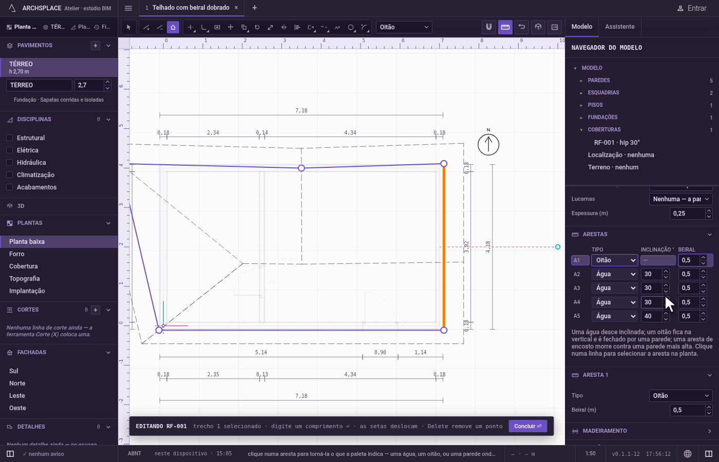Image resolution: width=719 pixels, height=462 pixels.
Task: Open the hamburger menu
Action: coord(128,8)
